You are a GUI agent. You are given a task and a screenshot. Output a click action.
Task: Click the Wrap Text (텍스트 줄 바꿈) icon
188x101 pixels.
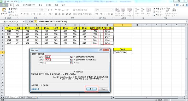[74, 10]
